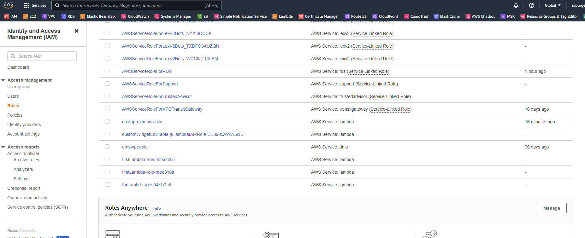585x238 pixels.
Task: Open the Services grid menu
Action: click(x=35, y=5)
